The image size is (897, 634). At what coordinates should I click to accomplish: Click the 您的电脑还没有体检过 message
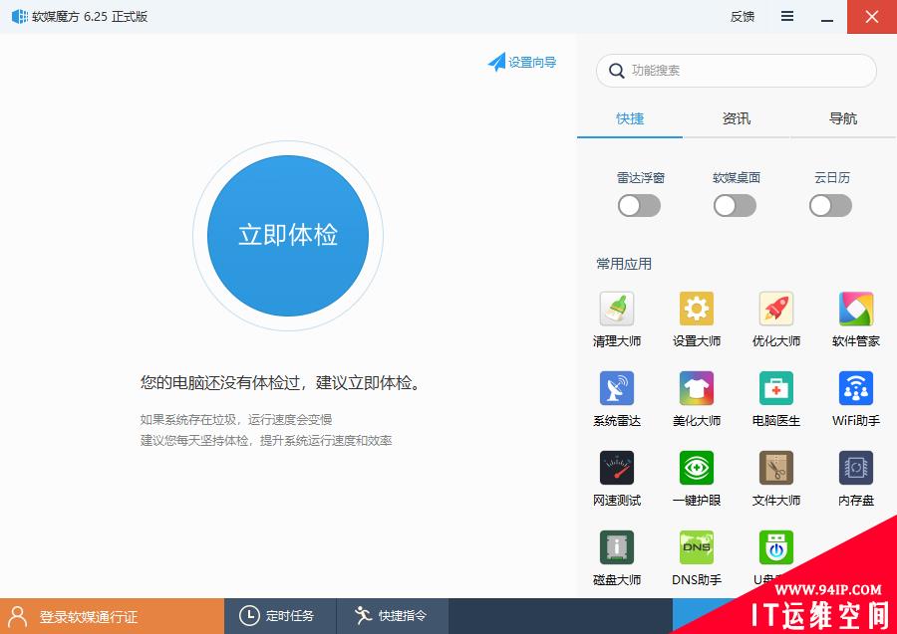click(x=281, y=382)
